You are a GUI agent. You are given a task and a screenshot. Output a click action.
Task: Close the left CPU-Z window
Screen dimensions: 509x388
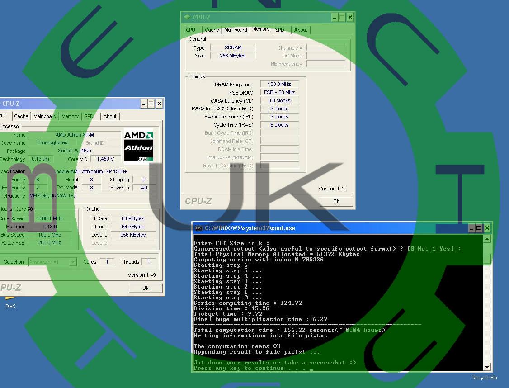pos(160,104)
